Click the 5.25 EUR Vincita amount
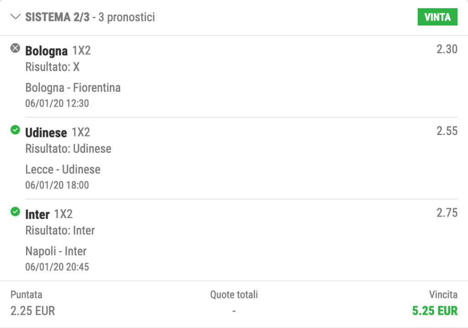The image size is (468, 328). coord(435,311)
